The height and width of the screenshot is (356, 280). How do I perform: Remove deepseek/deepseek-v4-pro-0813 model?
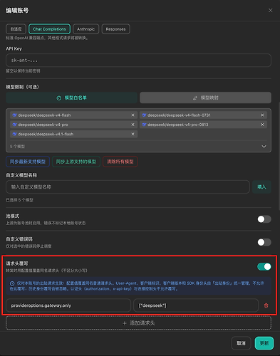tap(262, 125)
